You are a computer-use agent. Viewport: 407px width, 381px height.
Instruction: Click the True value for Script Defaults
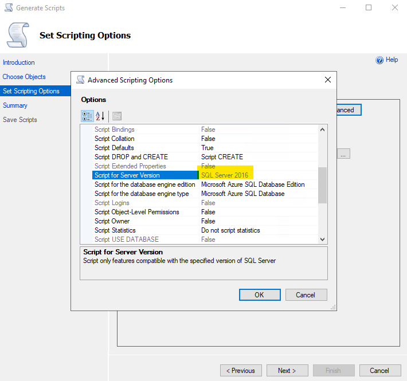point(259,148)
